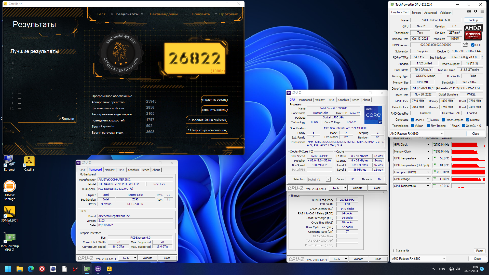
Task: Click the red checkmark taskbar icon
Action: point(76,269)
